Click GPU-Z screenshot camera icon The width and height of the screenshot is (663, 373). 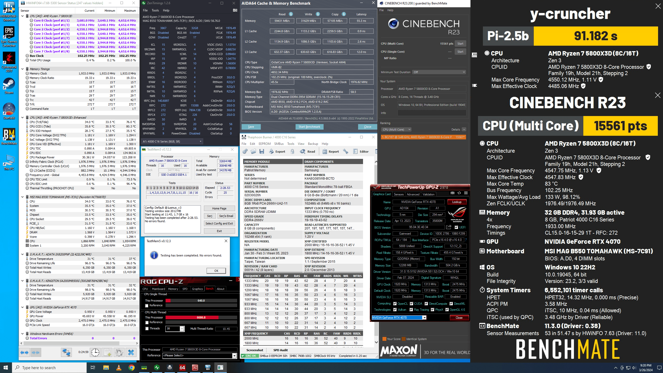point(453,193)
